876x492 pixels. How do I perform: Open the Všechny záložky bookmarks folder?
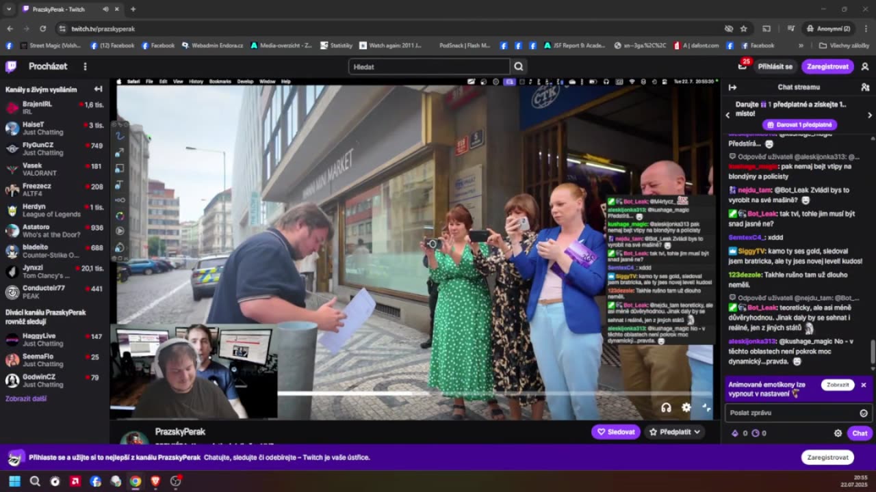coord(842,46)
